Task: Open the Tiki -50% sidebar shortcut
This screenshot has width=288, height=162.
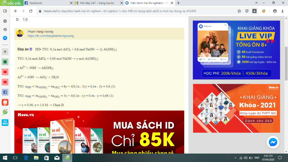Action: (5, 123)
